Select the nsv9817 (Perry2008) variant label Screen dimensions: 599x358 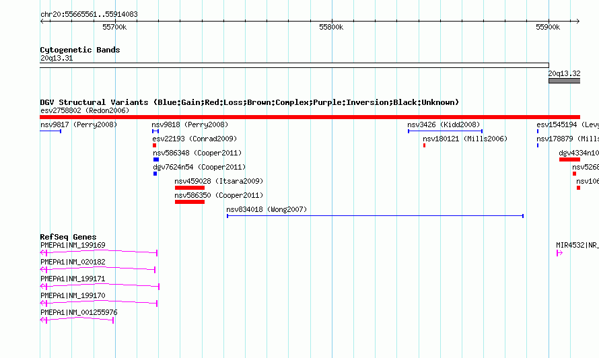tap(79, 124)
